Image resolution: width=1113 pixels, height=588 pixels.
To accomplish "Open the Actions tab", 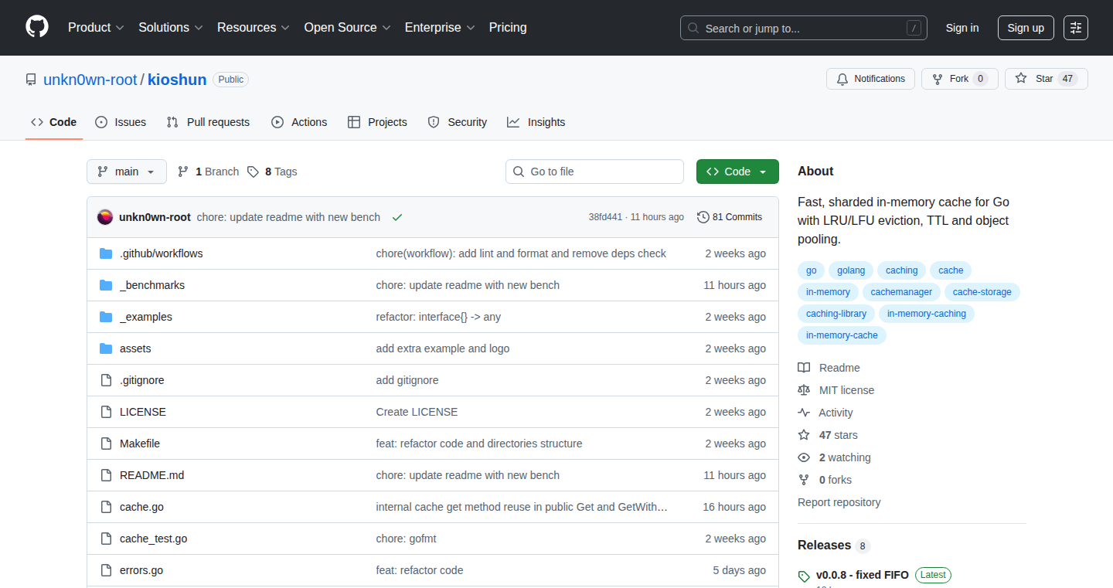I will [299, 122].
